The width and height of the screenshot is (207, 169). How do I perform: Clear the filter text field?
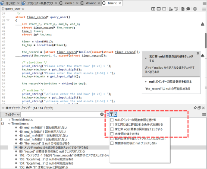coord(102,115)
